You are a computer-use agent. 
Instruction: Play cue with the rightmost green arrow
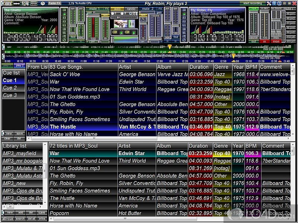[x=134, y=32]
